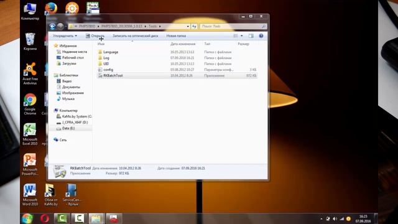Focus the Explorer search field
398x224 pixels.
pyautogui.click(x=231, y=26)
